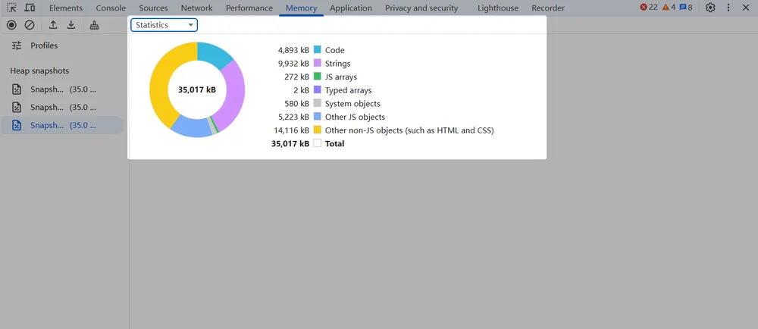This screenshot has width=758, height=329.
Task: Click the 9,932 kB Strings value
Action: tap(293, 63)
